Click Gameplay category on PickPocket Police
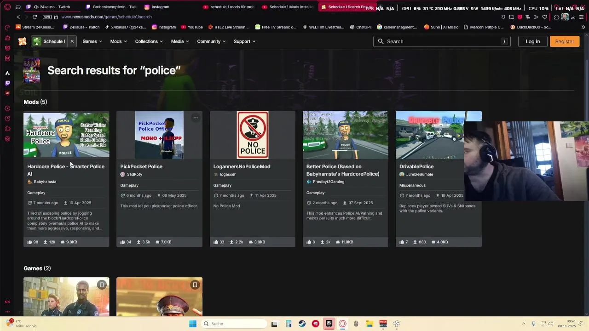589x331 pixels. pos(129,185)
